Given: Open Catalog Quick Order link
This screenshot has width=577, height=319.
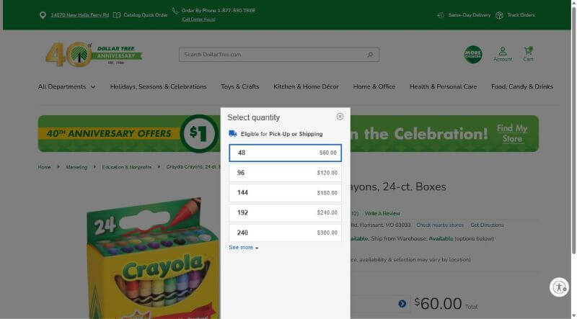Looking at the screenshot, I should pyautogui.click(x=146, y=15).
